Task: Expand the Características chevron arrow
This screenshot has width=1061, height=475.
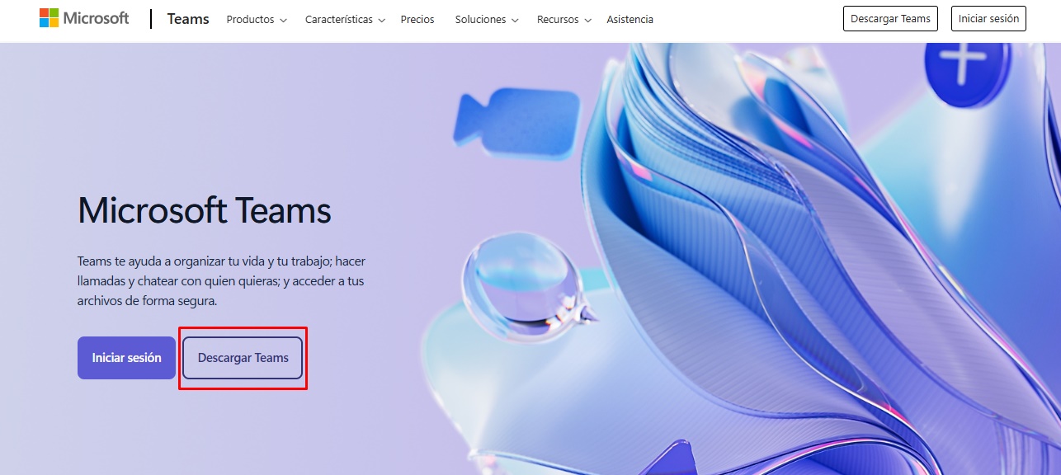Action: coord(381,20)
